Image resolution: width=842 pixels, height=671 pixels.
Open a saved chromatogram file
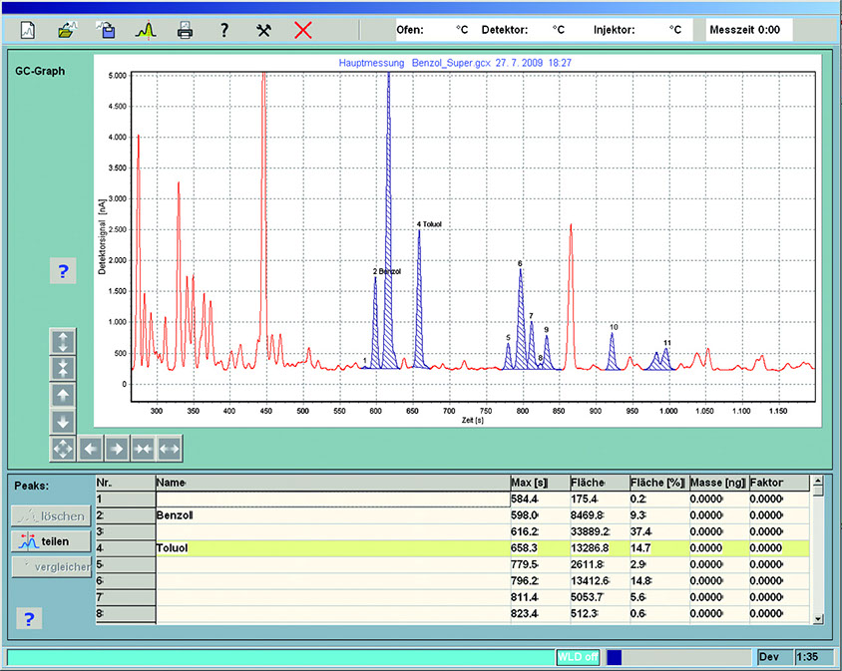(66, 30)
